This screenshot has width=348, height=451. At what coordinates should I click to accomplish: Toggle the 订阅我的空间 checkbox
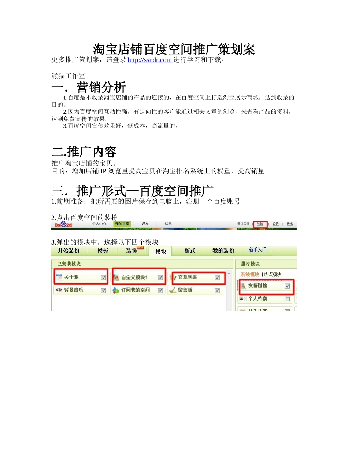pos(160,290)
